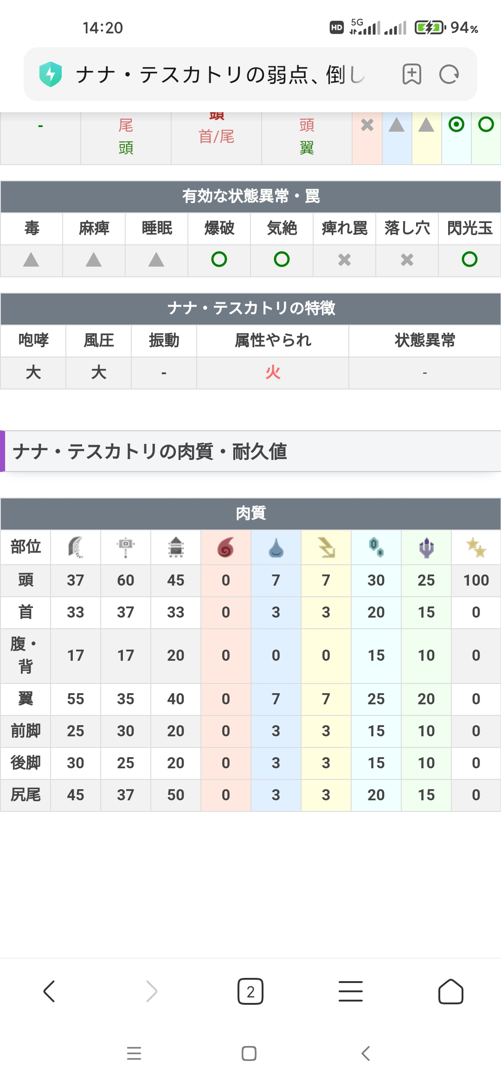Tap the fire element column icon
The image size is (501, 1085).
225,548
